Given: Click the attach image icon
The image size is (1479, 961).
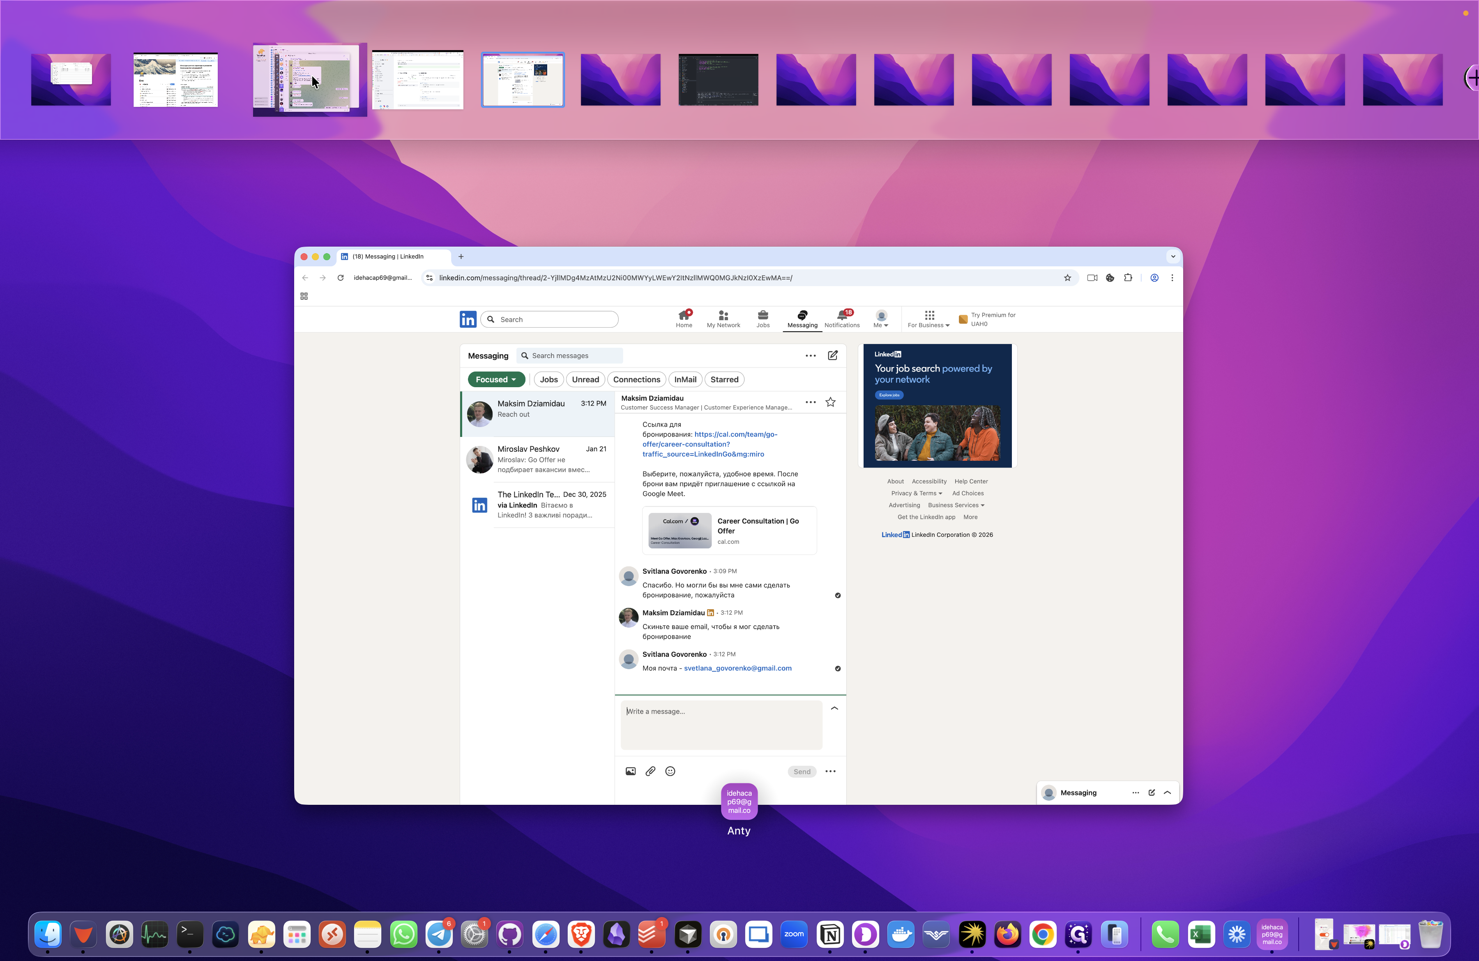Looking at the screenshot, I should 630,772.
